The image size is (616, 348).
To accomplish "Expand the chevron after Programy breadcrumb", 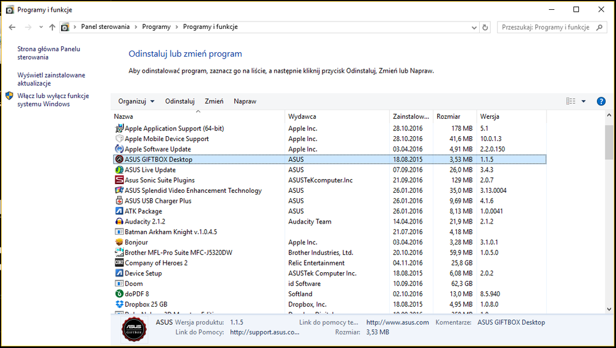I will click(x=177, y=27).
